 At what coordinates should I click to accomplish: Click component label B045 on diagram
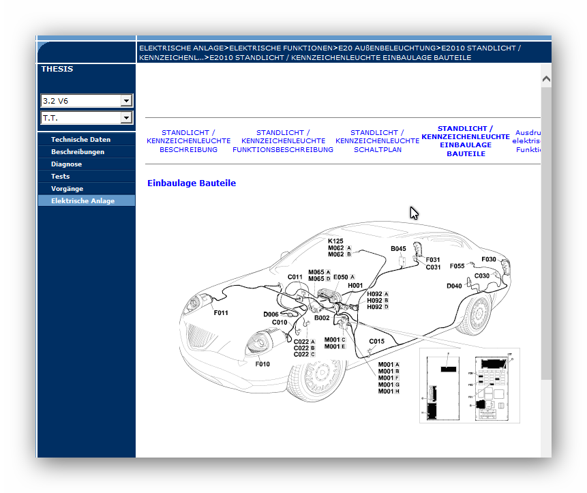(398, 249)
